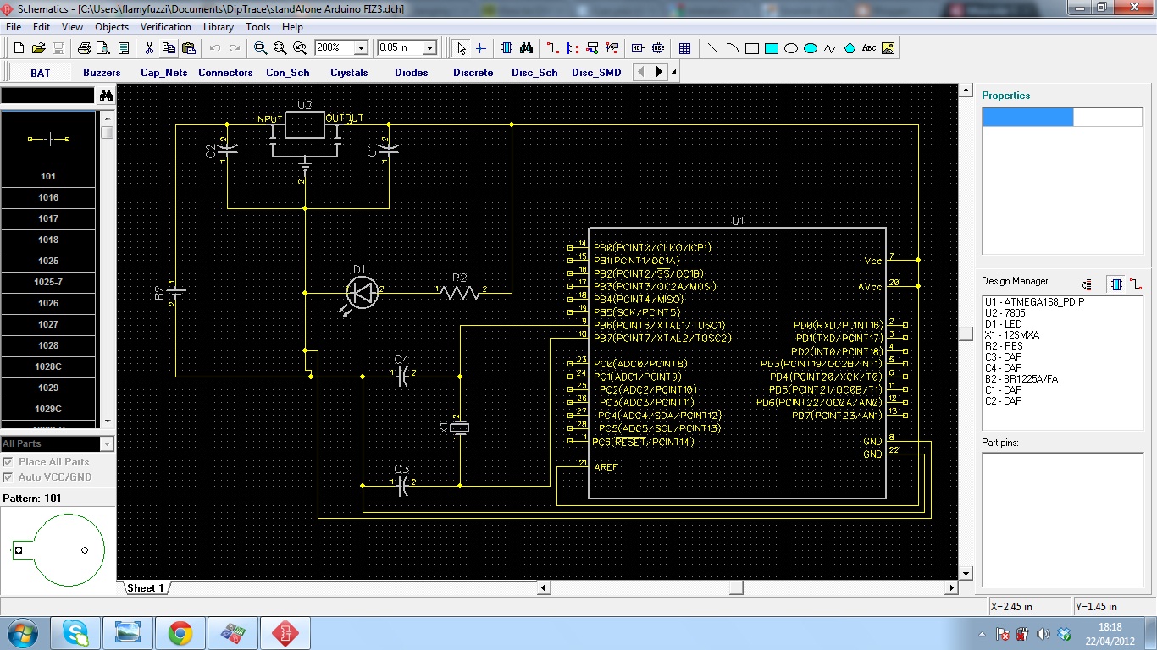
Task: Click the Insert Table grid icon
Action: [x=684, y=48]
